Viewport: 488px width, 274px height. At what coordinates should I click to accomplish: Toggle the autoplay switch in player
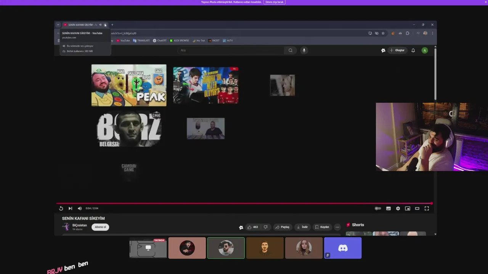[378, 209]
